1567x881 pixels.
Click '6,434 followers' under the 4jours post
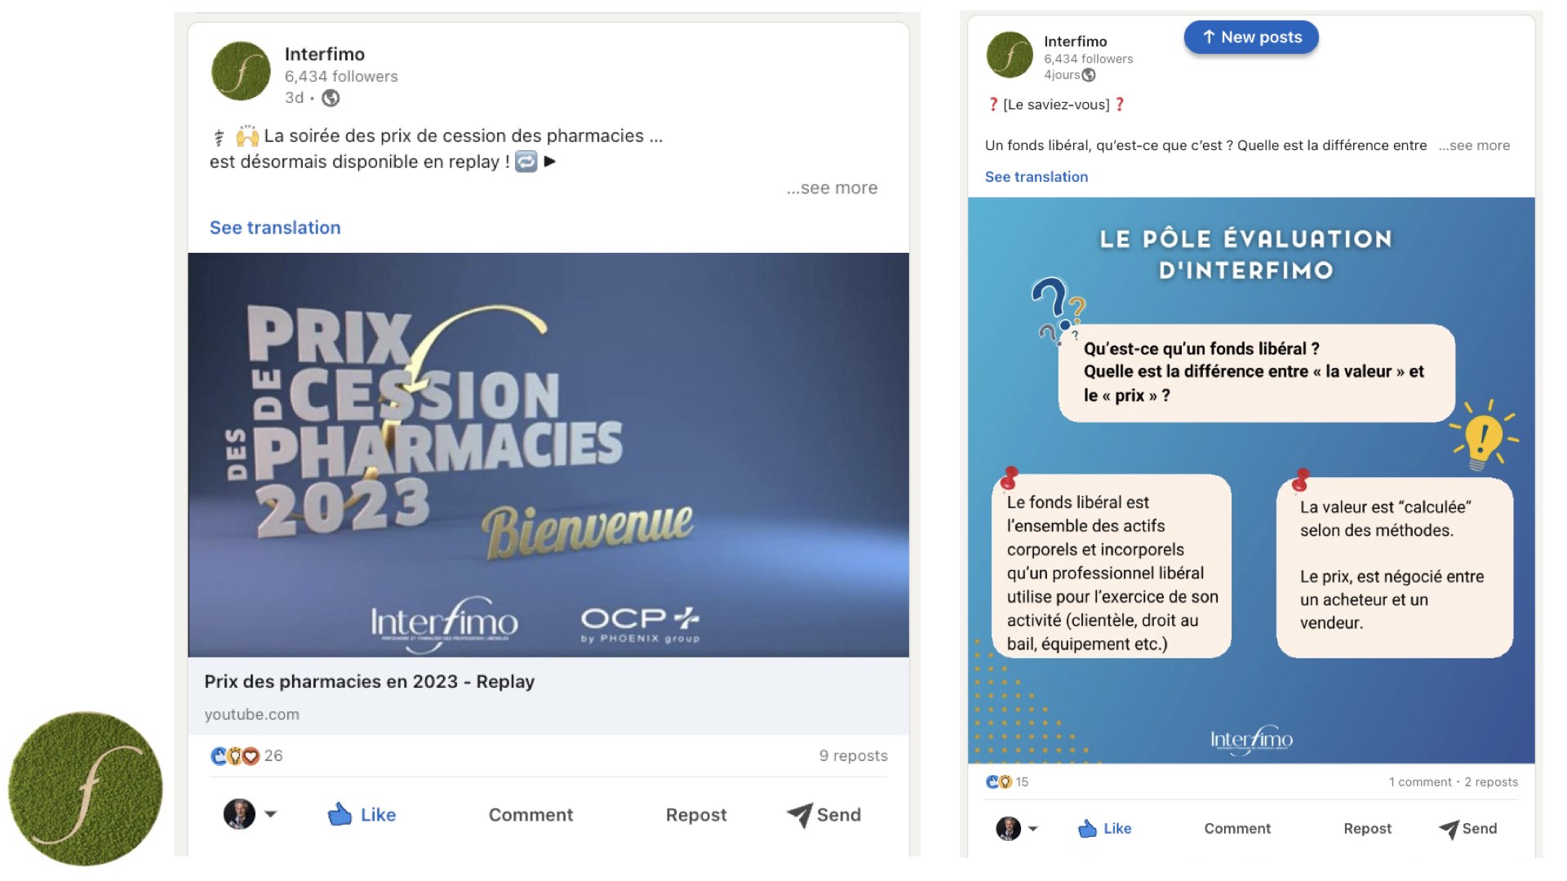(1089, 59)
